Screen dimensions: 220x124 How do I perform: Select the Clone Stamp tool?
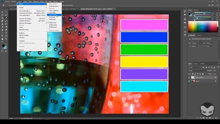pyautogui.click(x=2, y=24)
